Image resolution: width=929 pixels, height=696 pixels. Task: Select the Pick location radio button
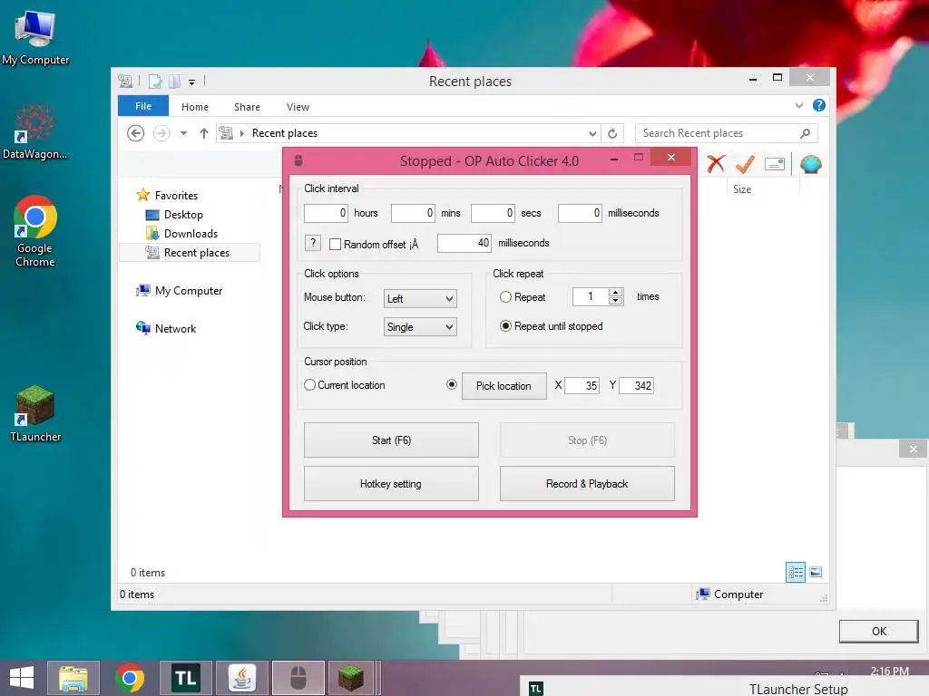coord(452,384)
